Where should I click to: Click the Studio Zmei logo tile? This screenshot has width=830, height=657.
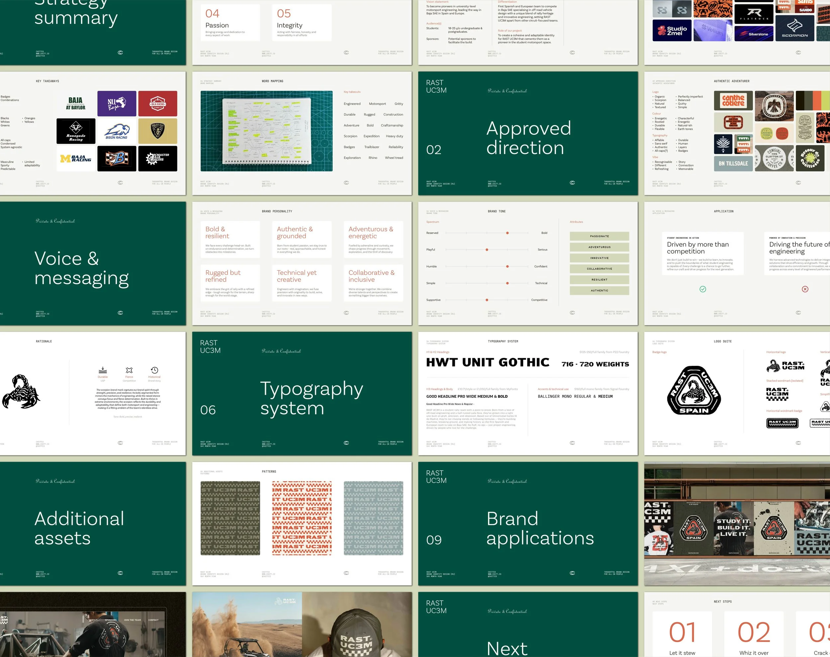[x=672, y=31]
